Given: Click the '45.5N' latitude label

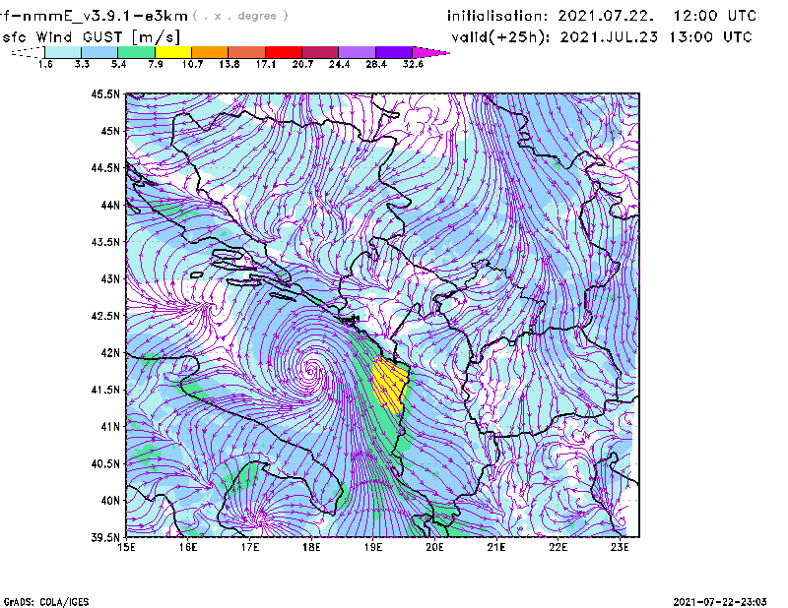Looking at the screenshot, I should point(105,93).
